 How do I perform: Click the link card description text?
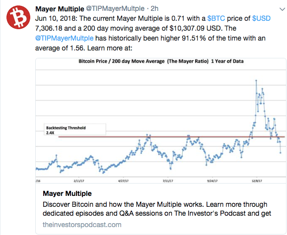pyautogui.click(x=157, y=209)
